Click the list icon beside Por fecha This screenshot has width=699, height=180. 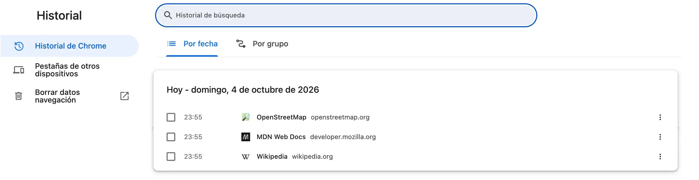pyautogui.click(x=171, y=44)
